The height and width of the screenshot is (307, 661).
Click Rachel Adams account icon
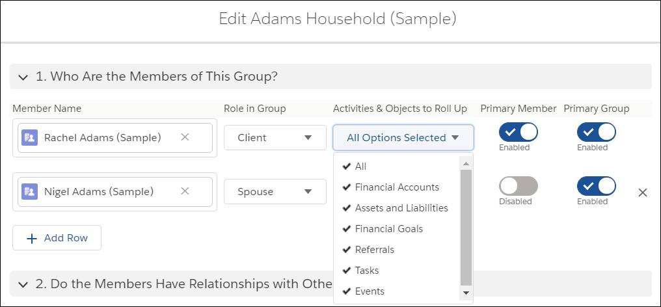click(x=29, y=138)
